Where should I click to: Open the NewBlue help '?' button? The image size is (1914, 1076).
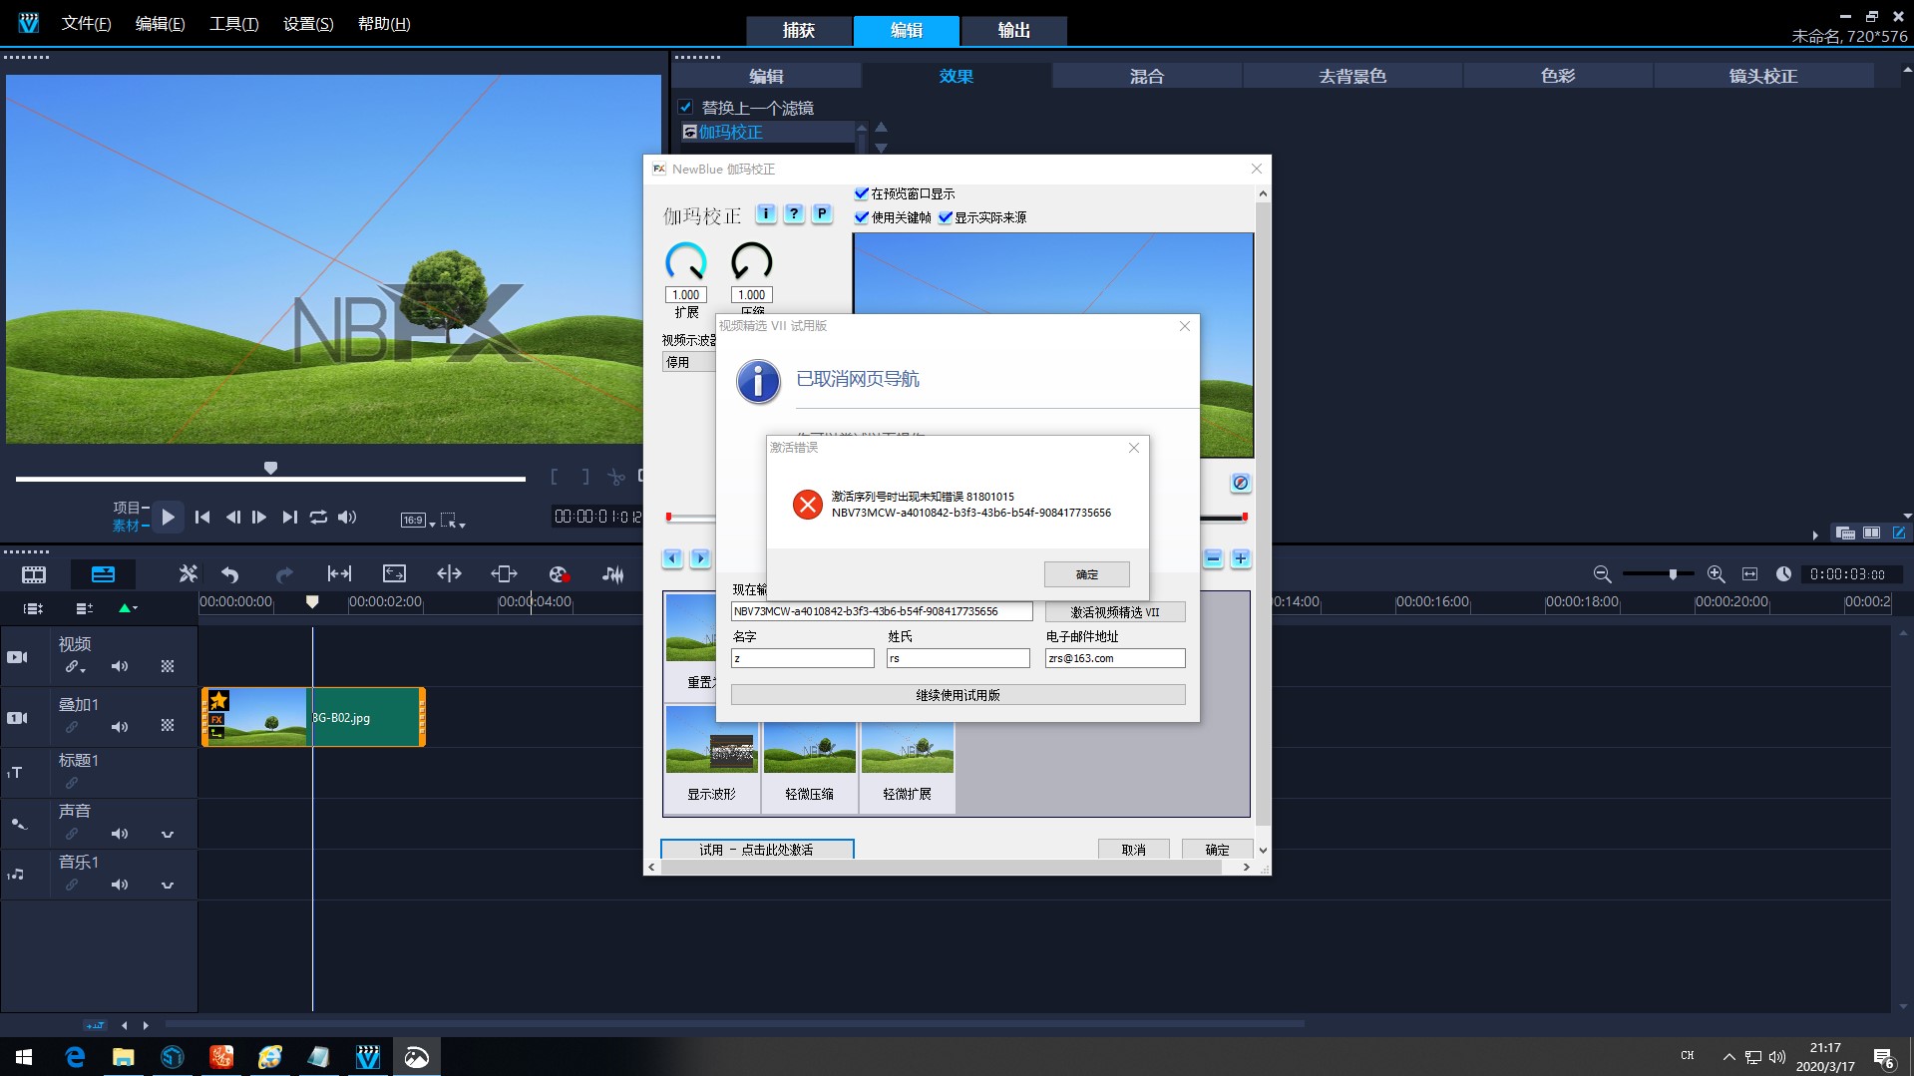(793, 213)
